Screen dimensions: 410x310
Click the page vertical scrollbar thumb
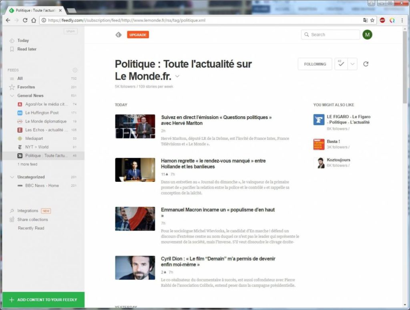pyautogui.click(x=405, y=68)
